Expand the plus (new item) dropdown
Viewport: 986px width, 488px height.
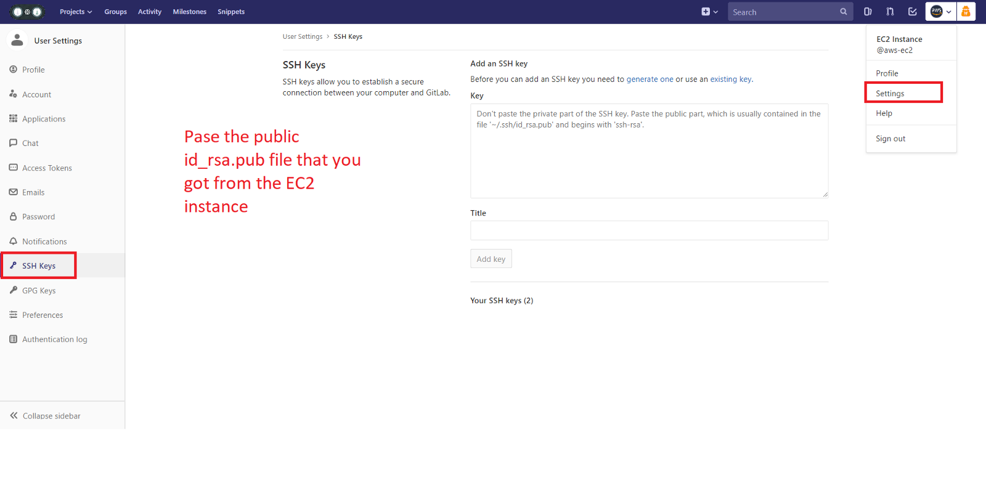click(x=709, y=12)
